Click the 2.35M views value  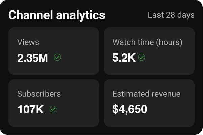tap(32, 58)
